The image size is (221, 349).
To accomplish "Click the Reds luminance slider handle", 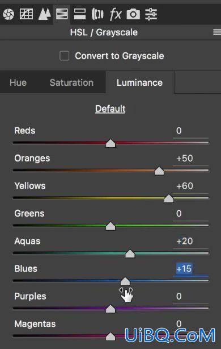I will (110, 143).
